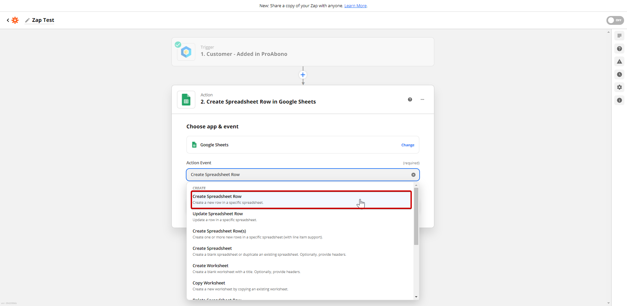Open the ProAbono trigger app icon
627x306 pixels.
[x=186, y=52]
